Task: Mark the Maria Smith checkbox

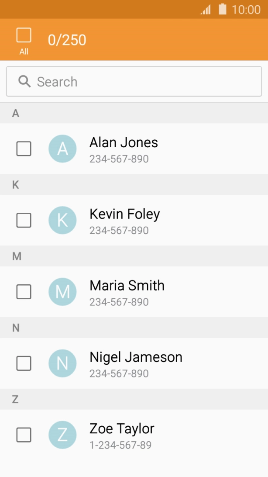Action: [x=24, y=292]
